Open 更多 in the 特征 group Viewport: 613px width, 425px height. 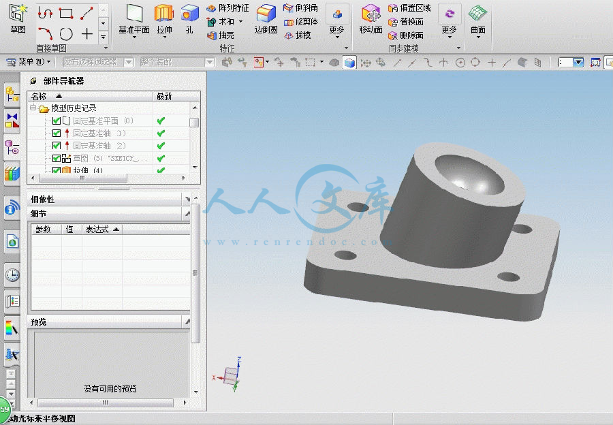point(336,22)
